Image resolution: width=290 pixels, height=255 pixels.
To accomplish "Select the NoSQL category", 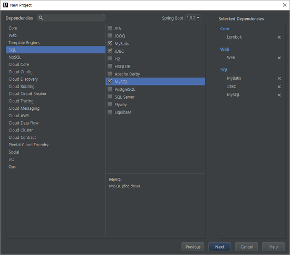I will 55,57.
